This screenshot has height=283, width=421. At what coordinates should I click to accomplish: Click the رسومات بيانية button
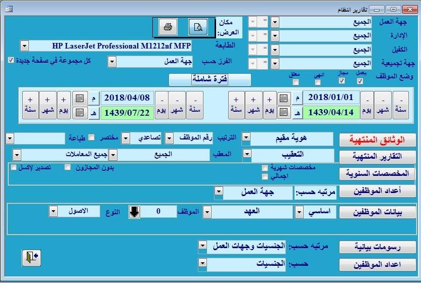[377, 247]
